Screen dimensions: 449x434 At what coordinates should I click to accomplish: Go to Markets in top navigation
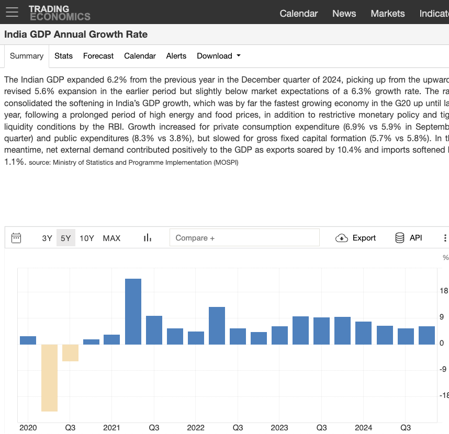tap(387, 14)
